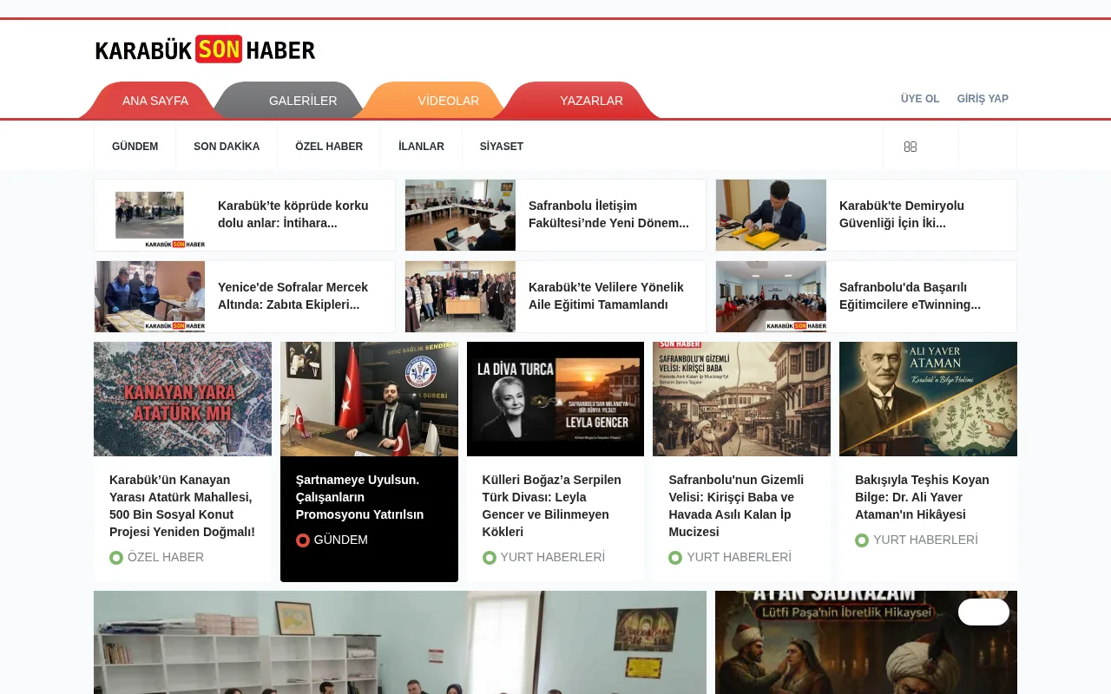1111x694 pixels.
Task: Click the ÜYE OL link
Action: pyautogui.click(x=919, y=98)
